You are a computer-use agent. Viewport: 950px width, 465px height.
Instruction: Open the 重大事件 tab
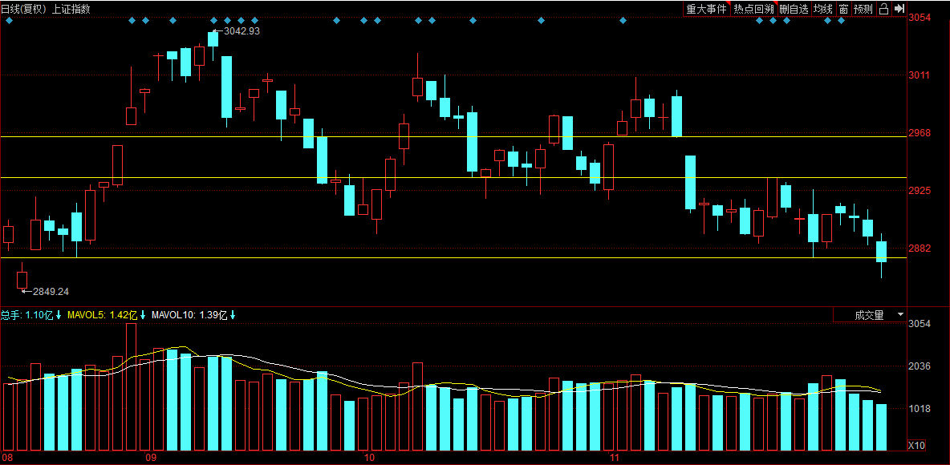point(706,9)
